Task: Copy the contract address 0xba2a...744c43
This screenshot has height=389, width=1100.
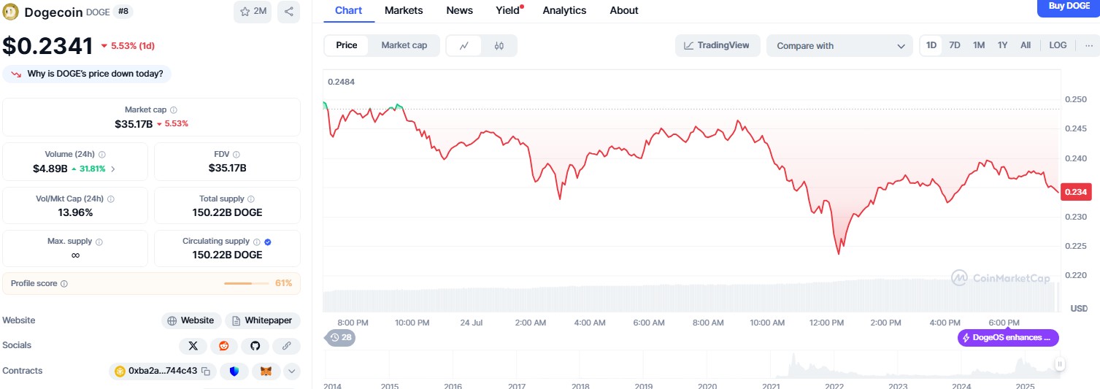Action: click(x=206, y=371)
